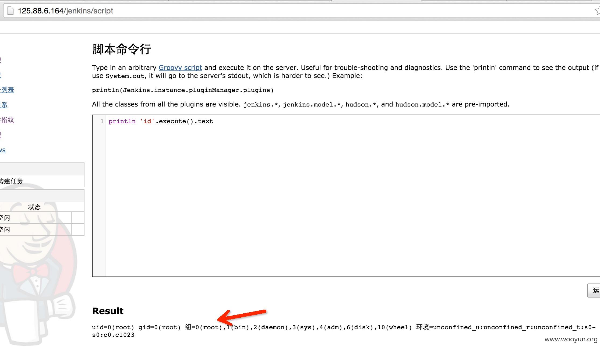Click the address bar URL 125.88.6.164/jenkins/script
600x347 pixels.
pyautogui.click(x=65, y=11)
